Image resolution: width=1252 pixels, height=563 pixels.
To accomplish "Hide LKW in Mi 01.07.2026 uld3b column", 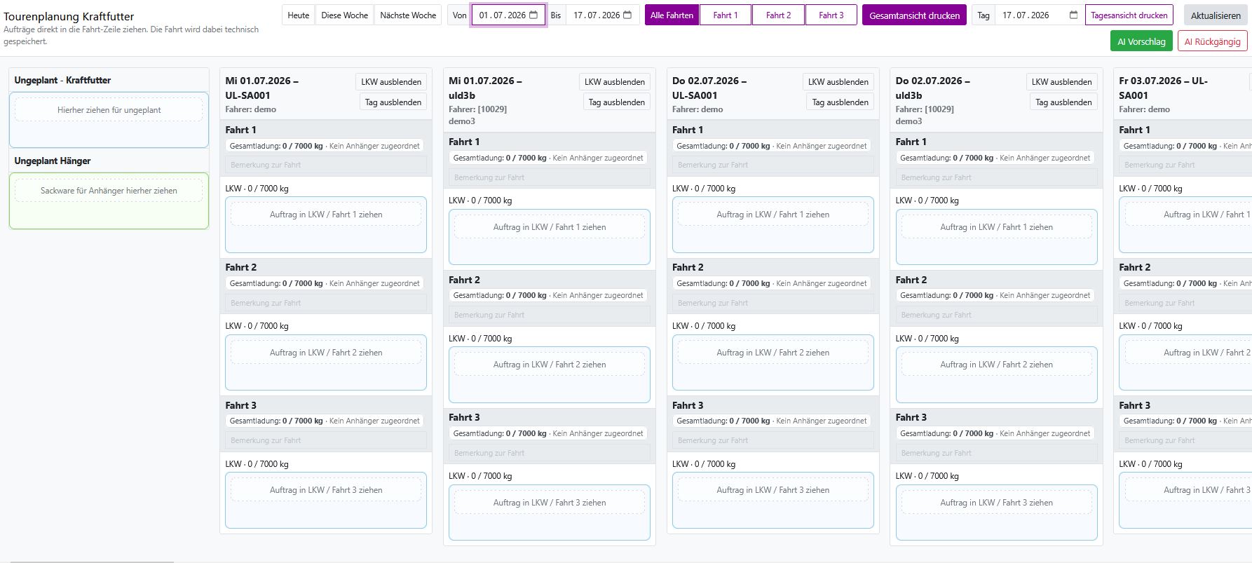I will point(615,82).
